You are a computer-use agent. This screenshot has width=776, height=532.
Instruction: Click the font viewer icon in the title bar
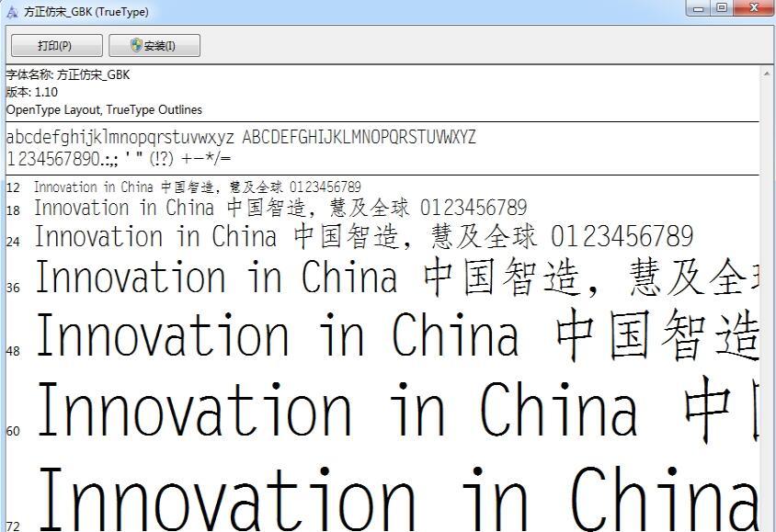[x=12, y=12]
